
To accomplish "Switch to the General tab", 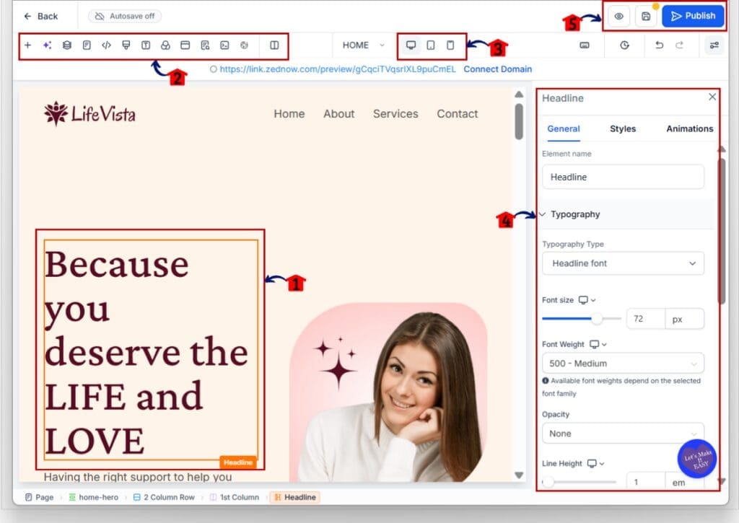I will click(x=564, y=128).
